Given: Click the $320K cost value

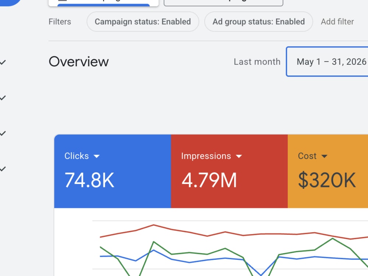Looking at the screenshot, I should pos(327,180).
